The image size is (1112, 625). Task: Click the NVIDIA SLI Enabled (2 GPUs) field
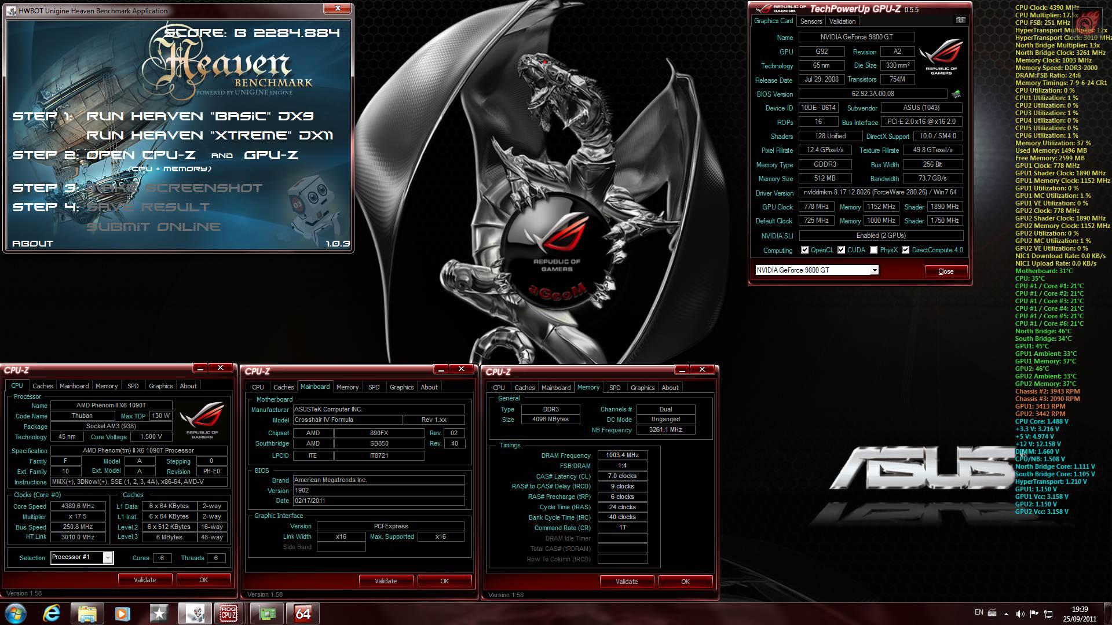[881, 236]
